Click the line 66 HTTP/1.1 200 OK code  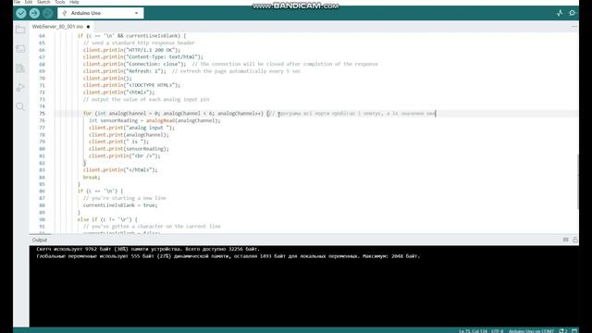click(131, 50)
